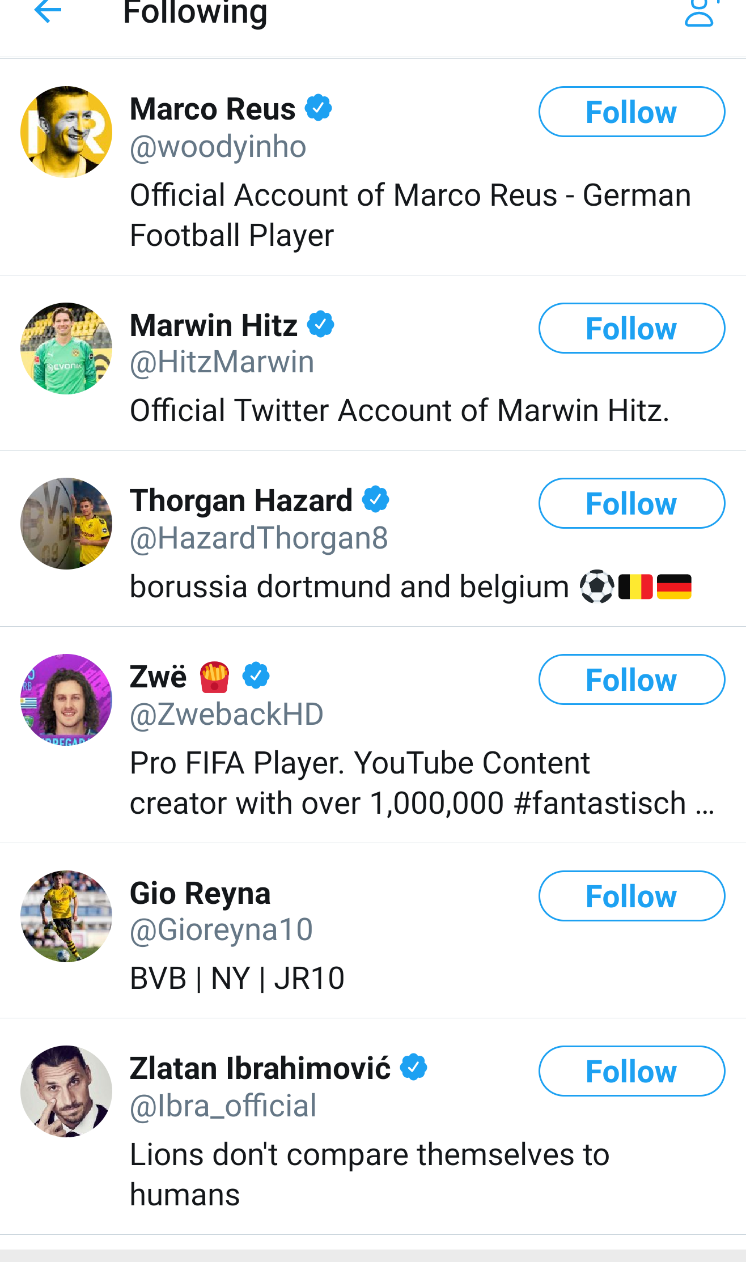Tap Zwë verified checkmark badge
Viewport: 746px width, 1262px height.
pyautogui.click(x=256, y=675)
